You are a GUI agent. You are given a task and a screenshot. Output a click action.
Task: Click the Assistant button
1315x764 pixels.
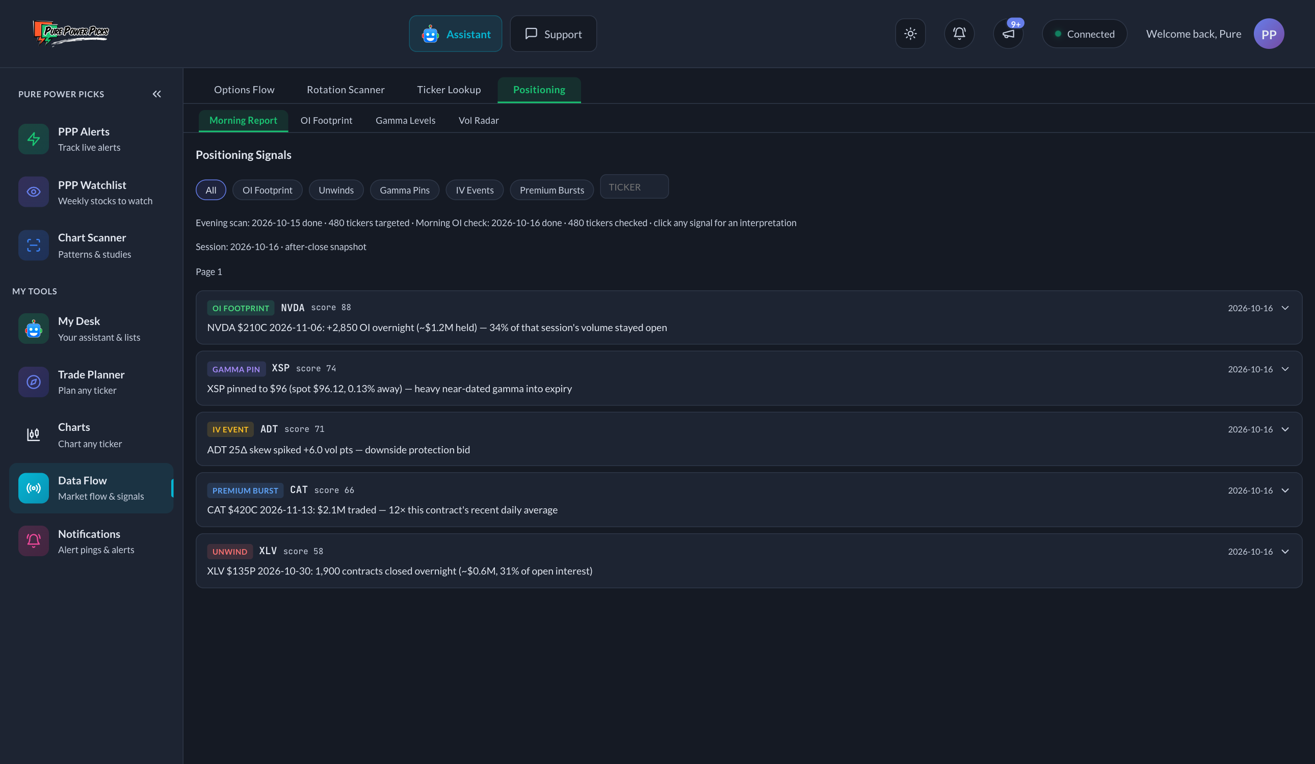(455, 34)
